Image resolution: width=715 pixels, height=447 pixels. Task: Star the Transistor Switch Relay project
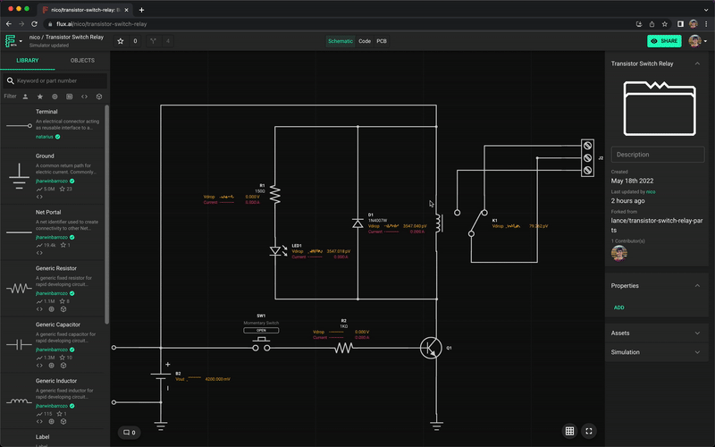(121, 41)
